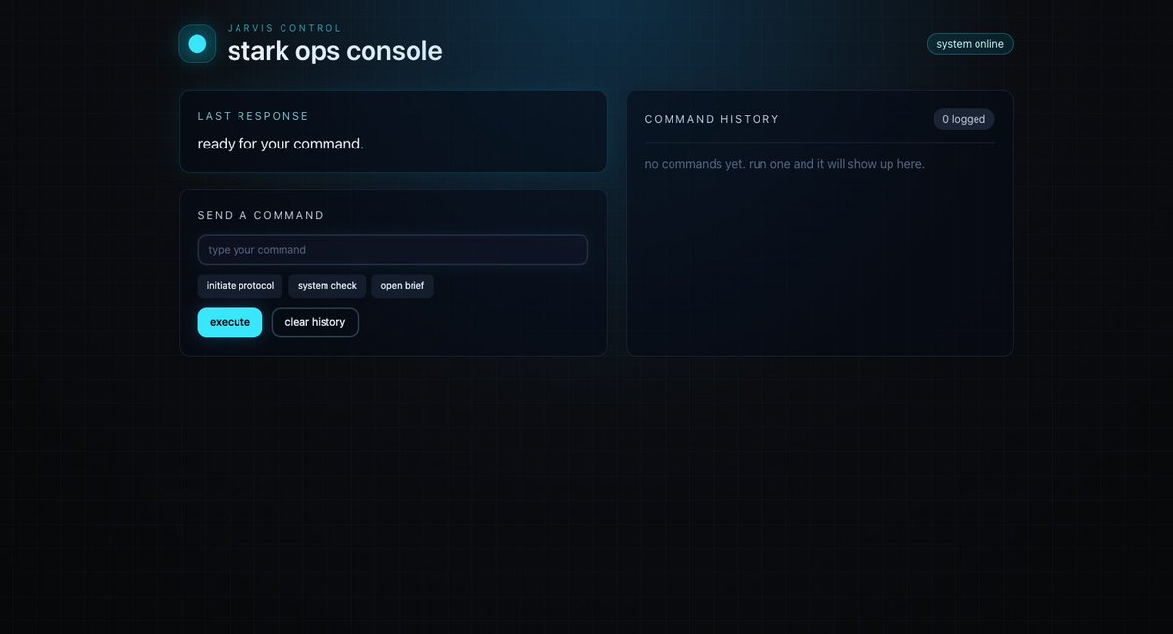The height and width of the screenshot is (634, 1173).
Task: Click the 'system online' status badge
Action: click(x=970, y=44)
